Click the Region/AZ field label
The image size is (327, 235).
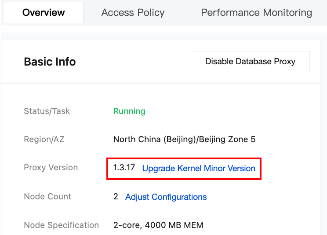coord(44,140)
